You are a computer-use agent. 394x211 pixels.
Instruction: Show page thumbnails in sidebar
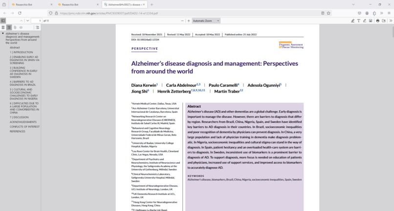coord(3,27)
